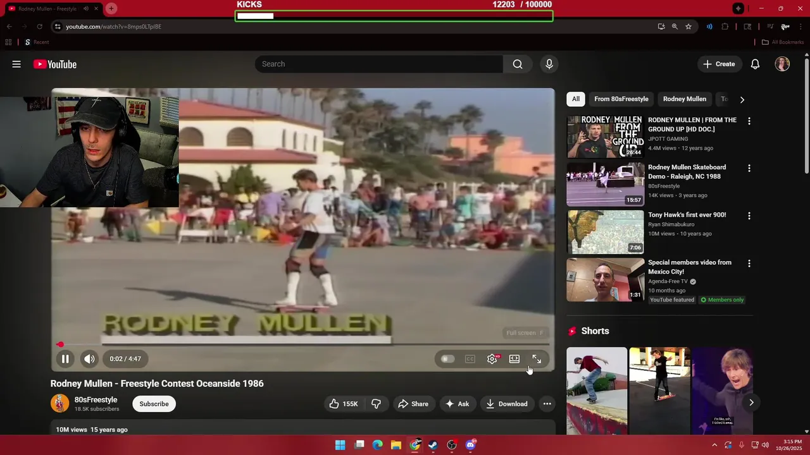The height and width of the screenshot is (455, 810).
Task: Open File Explorer from the taskbar
Action: [396, 445]
